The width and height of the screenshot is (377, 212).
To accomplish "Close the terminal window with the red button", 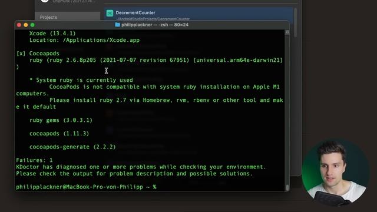I will point(19,25).
